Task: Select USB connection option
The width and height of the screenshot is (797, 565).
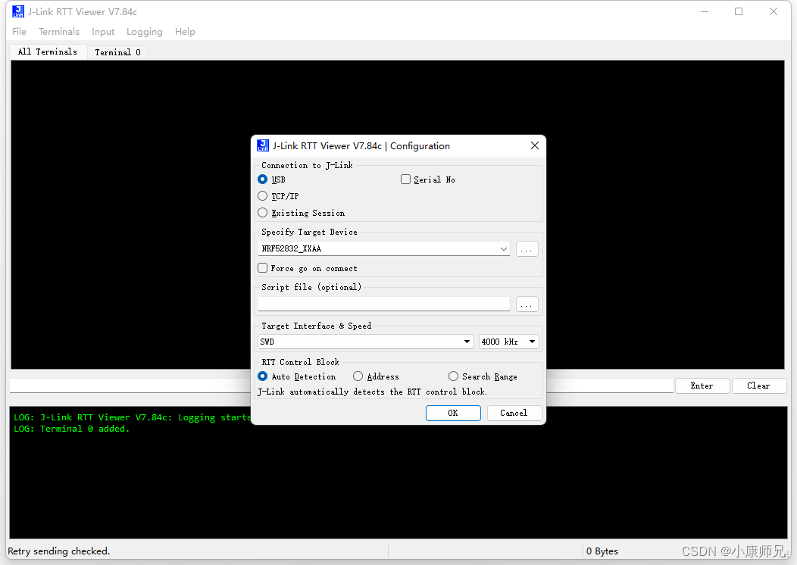Action: (263, 179)
